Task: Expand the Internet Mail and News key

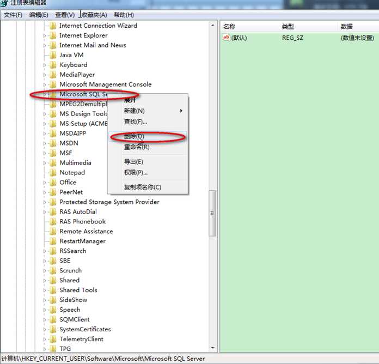Action: point(45,45)
